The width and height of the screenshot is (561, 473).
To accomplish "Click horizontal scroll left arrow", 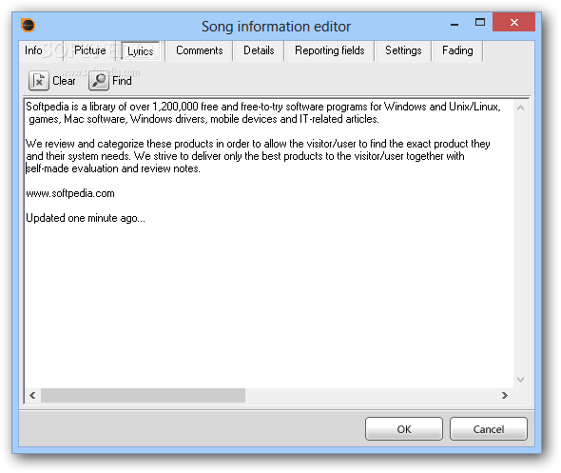I will pyautogui.click(x=32, y=395).
